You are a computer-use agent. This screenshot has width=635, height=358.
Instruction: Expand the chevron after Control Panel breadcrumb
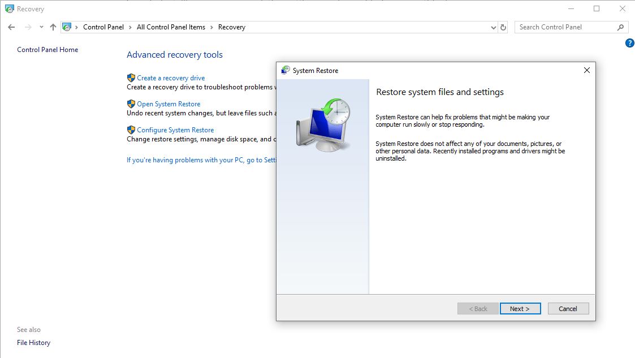click(131, 27)
